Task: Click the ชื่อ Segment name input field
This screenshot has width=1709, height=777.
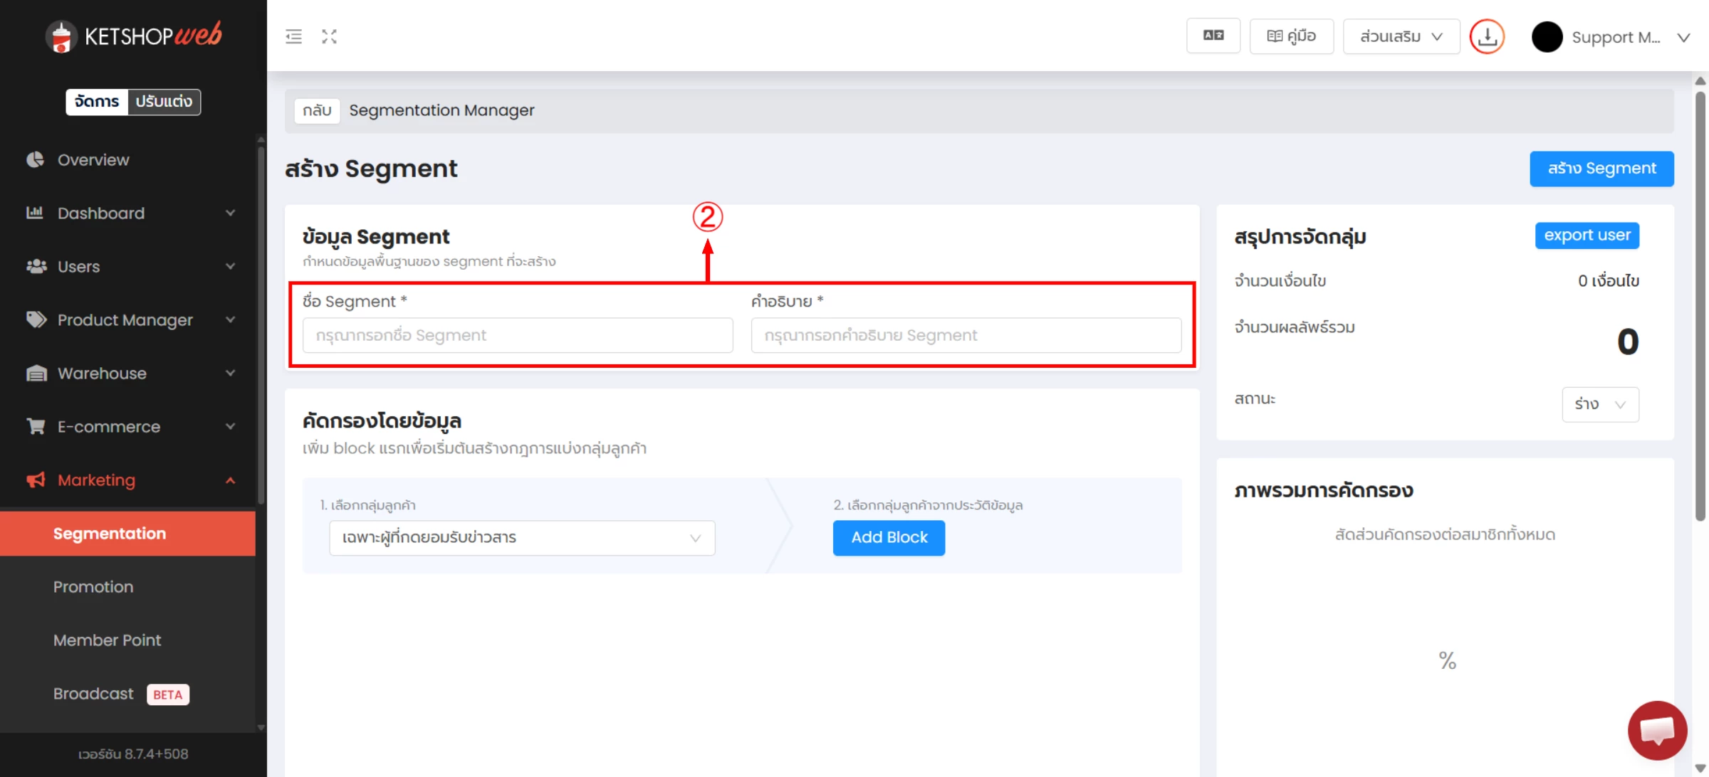Action: [517, 335]
